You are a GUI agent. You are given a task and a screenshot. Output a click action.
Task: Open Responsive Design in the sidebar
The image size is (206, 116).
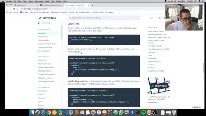click(44, 64)
